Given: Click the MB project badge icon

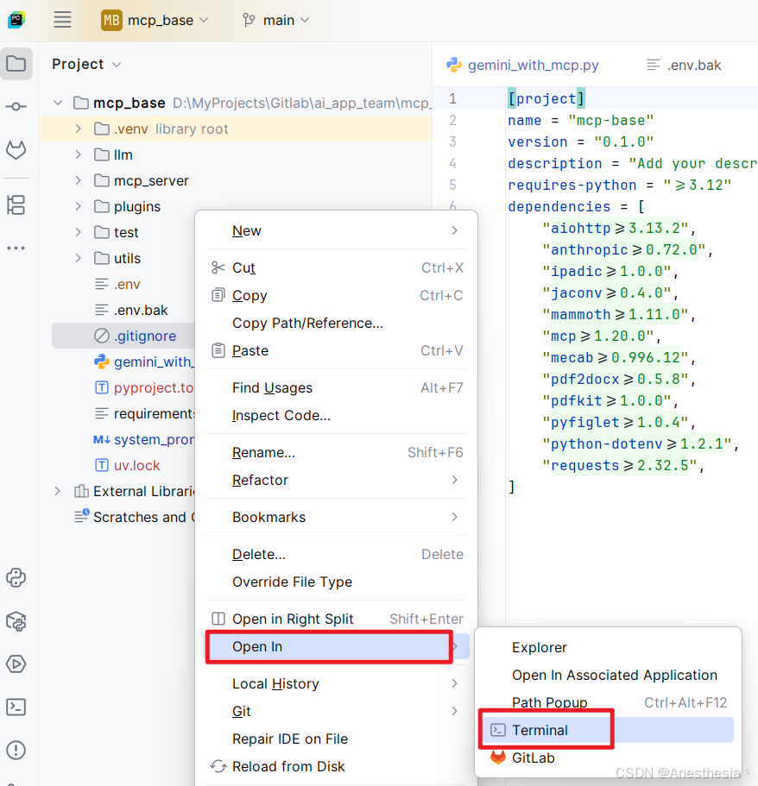Looking at the screenshot, I should 111,20.
